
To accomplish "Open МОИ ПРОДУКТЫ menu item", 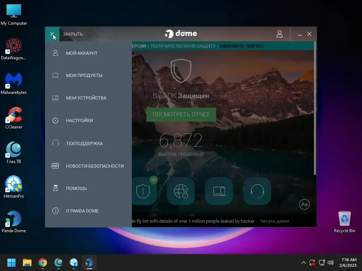I will coord(84,76).
